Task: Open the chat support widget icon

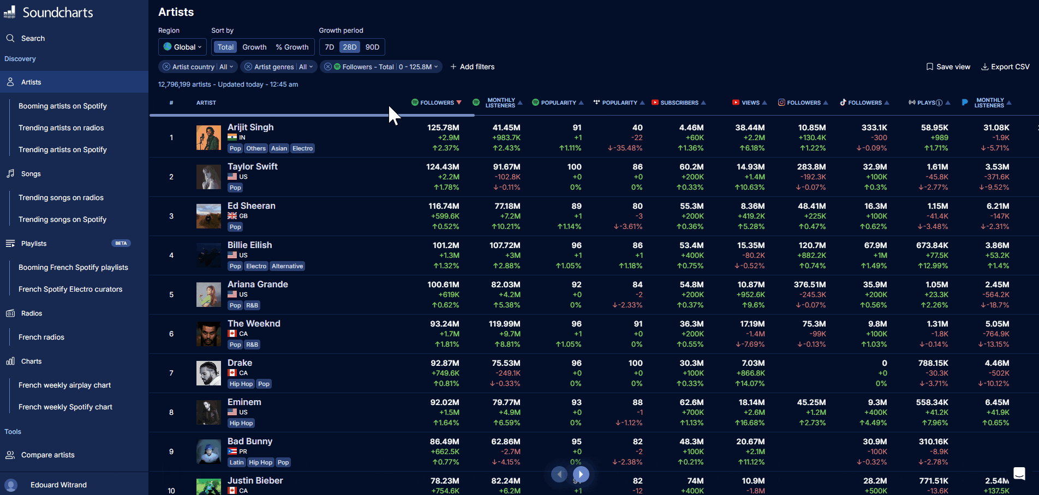Action: [x=1019, y=473]
